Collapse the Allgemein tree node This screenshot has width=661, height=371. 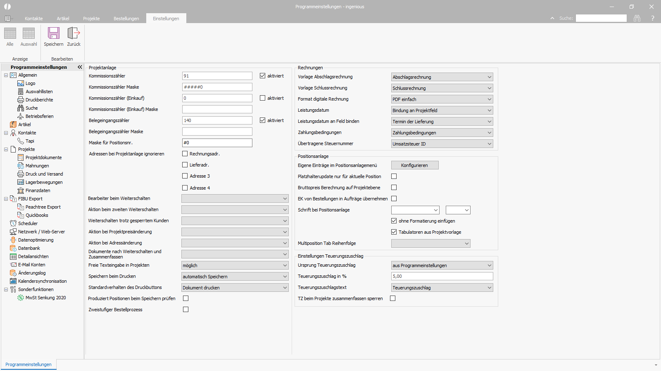coord(6,75)
